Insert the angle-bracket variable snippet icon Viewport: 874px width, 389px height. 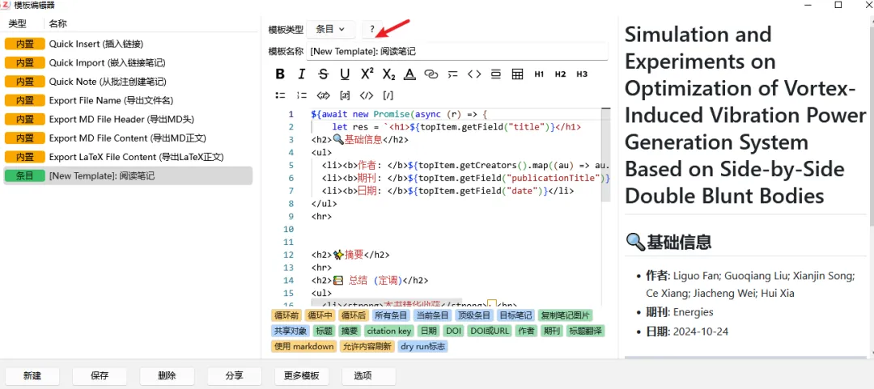(323, 95)
